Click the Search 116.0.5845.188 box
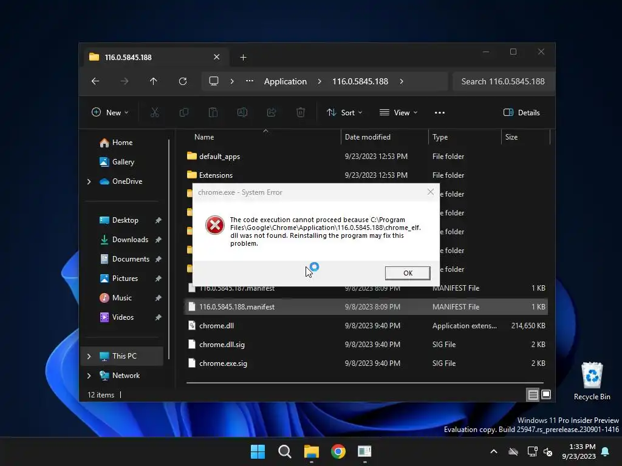The height and width of the screenshot is (466, 622). pos(503,81)
